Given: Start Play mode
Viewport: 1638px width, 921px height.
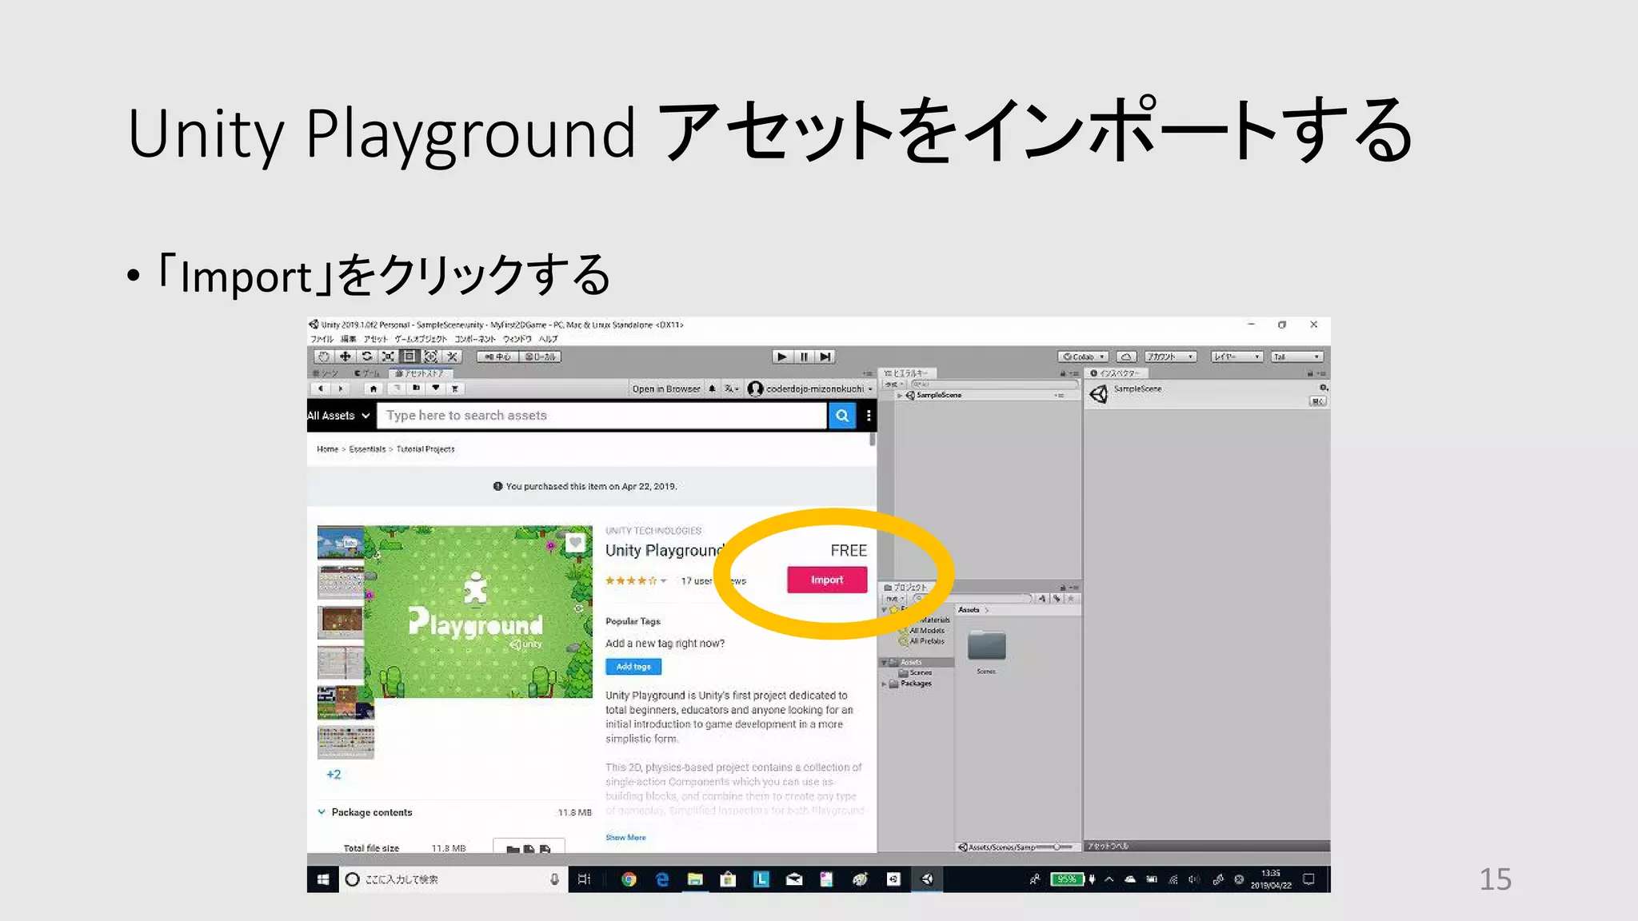Looking at the screenshot, I should [x=782, y=357].
